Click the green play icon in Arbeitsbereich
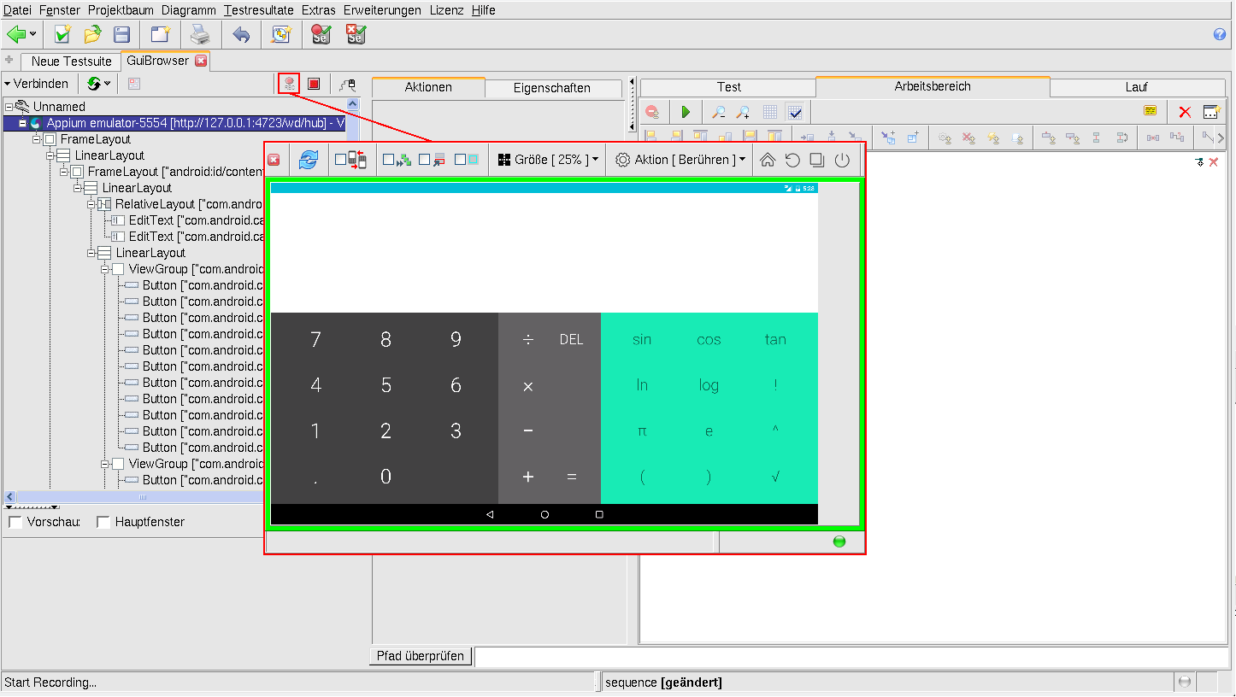1236x697 pixels. tap(685, 112)
